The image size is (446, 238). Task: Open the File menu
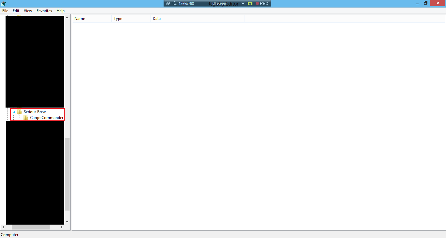click(5, 11)
